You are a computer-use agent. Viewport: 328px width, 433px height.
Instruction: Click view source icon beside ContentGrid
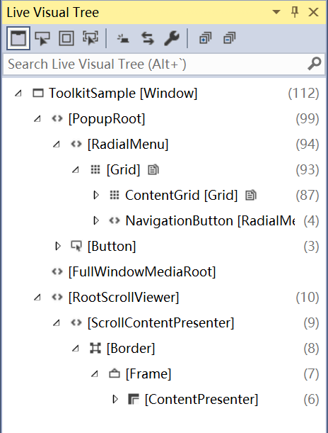click(251, 195)
